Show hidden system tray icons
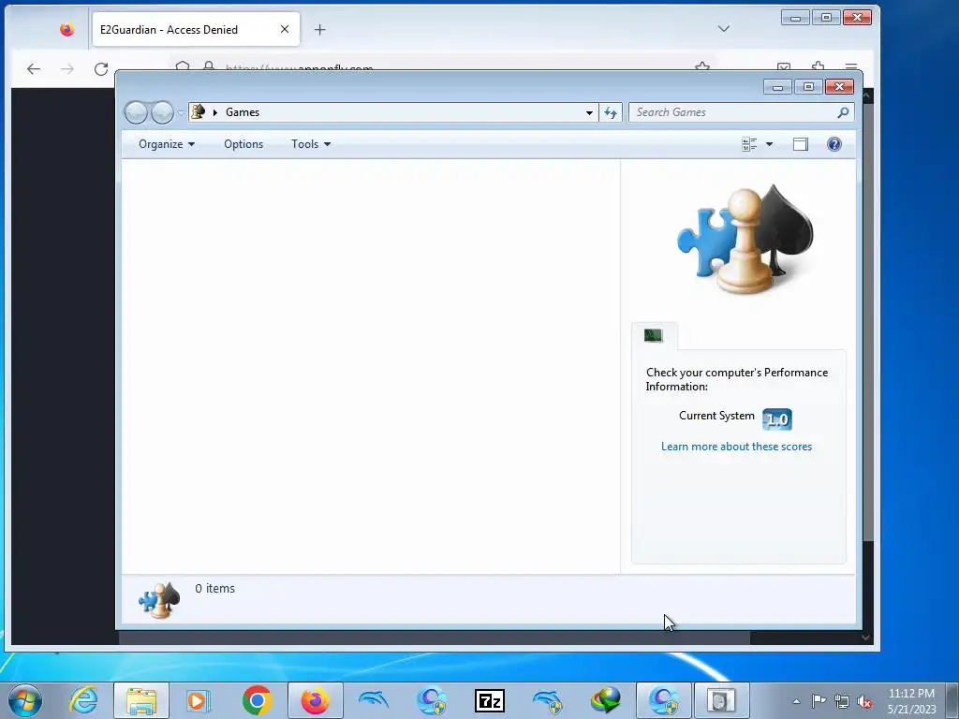Viewport: 959px width, 719px height. coord(796,701)
